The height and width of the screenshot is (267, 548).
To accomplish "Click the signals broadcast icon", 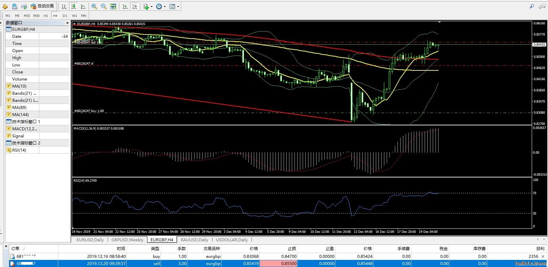I will point(24,6).
